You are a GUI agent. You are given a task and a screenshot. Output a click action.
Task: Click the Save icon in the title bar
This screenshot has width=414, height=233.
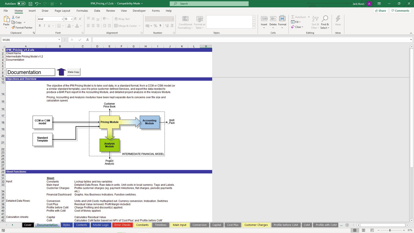pos(30,4)
